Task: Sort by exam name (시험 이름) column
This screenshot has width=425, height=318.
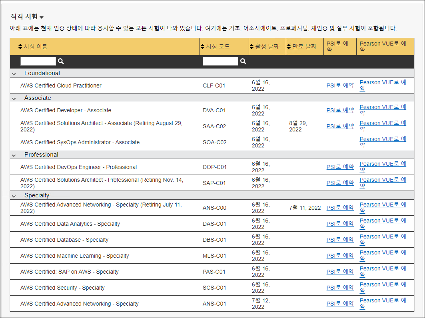Action: 20,47
